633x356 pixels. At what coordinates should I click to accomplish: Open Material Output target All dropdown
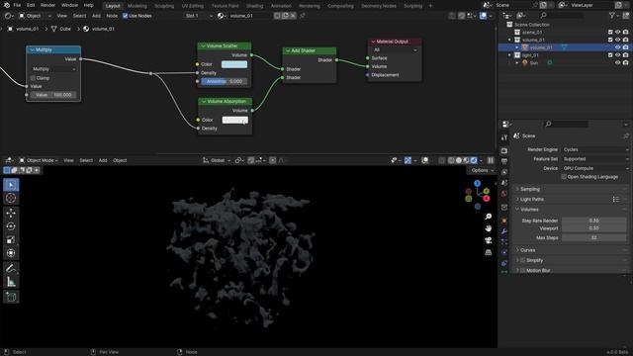(395, 49)
